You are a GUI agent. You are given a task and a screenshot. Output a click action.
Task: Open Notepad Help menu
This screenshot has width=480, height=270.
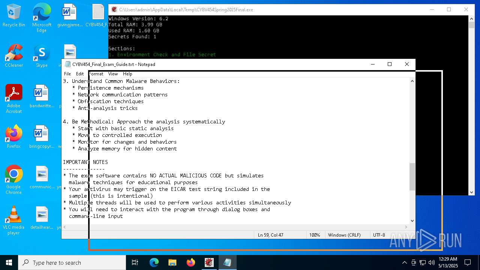coord(127,74)
